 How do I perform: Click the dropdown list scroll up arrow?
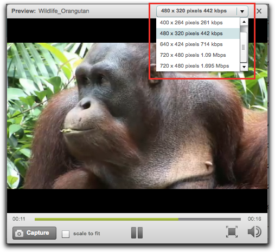[244, 22]
